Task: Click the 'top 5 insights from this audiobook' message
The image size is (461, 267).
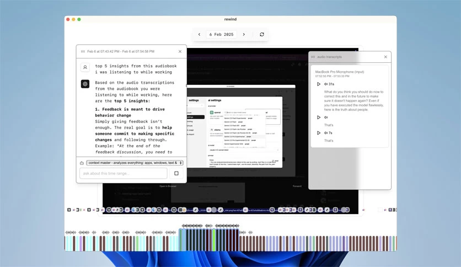Action: [x=136, y=69]
